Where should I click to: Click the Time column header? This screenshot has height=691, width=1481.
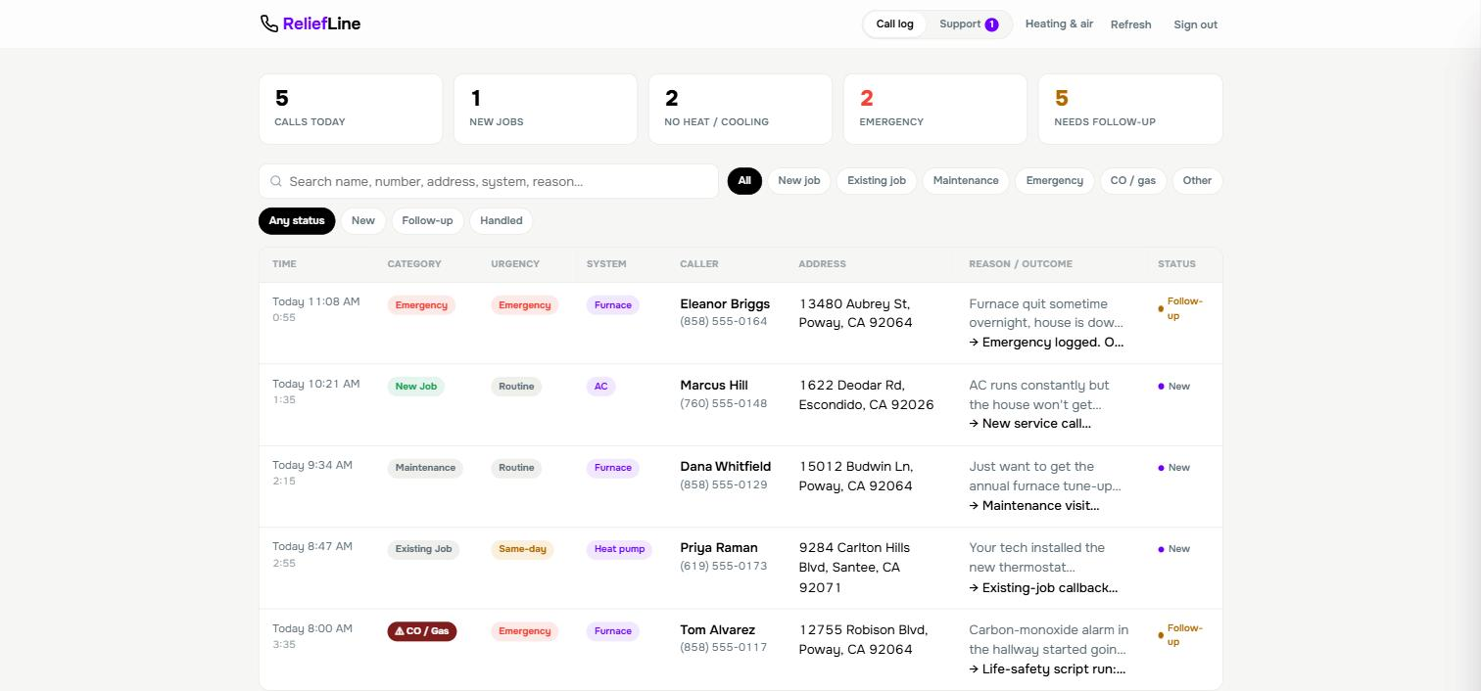click(284, 264)
